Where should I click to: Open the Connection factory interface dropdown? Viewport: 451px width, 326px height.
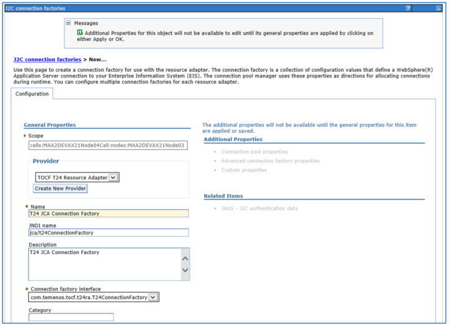(154, 297)
